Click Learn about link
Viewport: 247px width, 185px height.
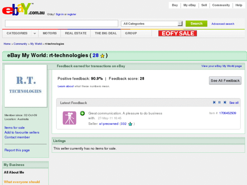point(66,86)
